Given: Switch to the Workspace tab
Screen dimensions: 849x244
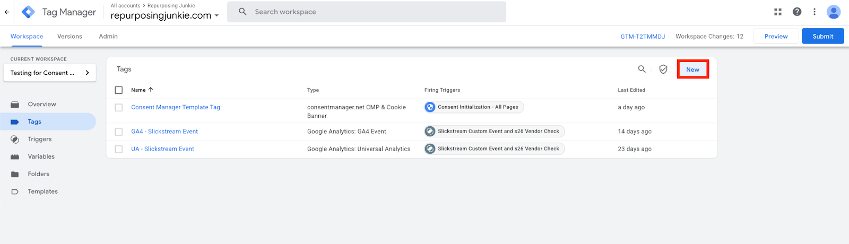Looking at the screenshot, I should point(27,37).
